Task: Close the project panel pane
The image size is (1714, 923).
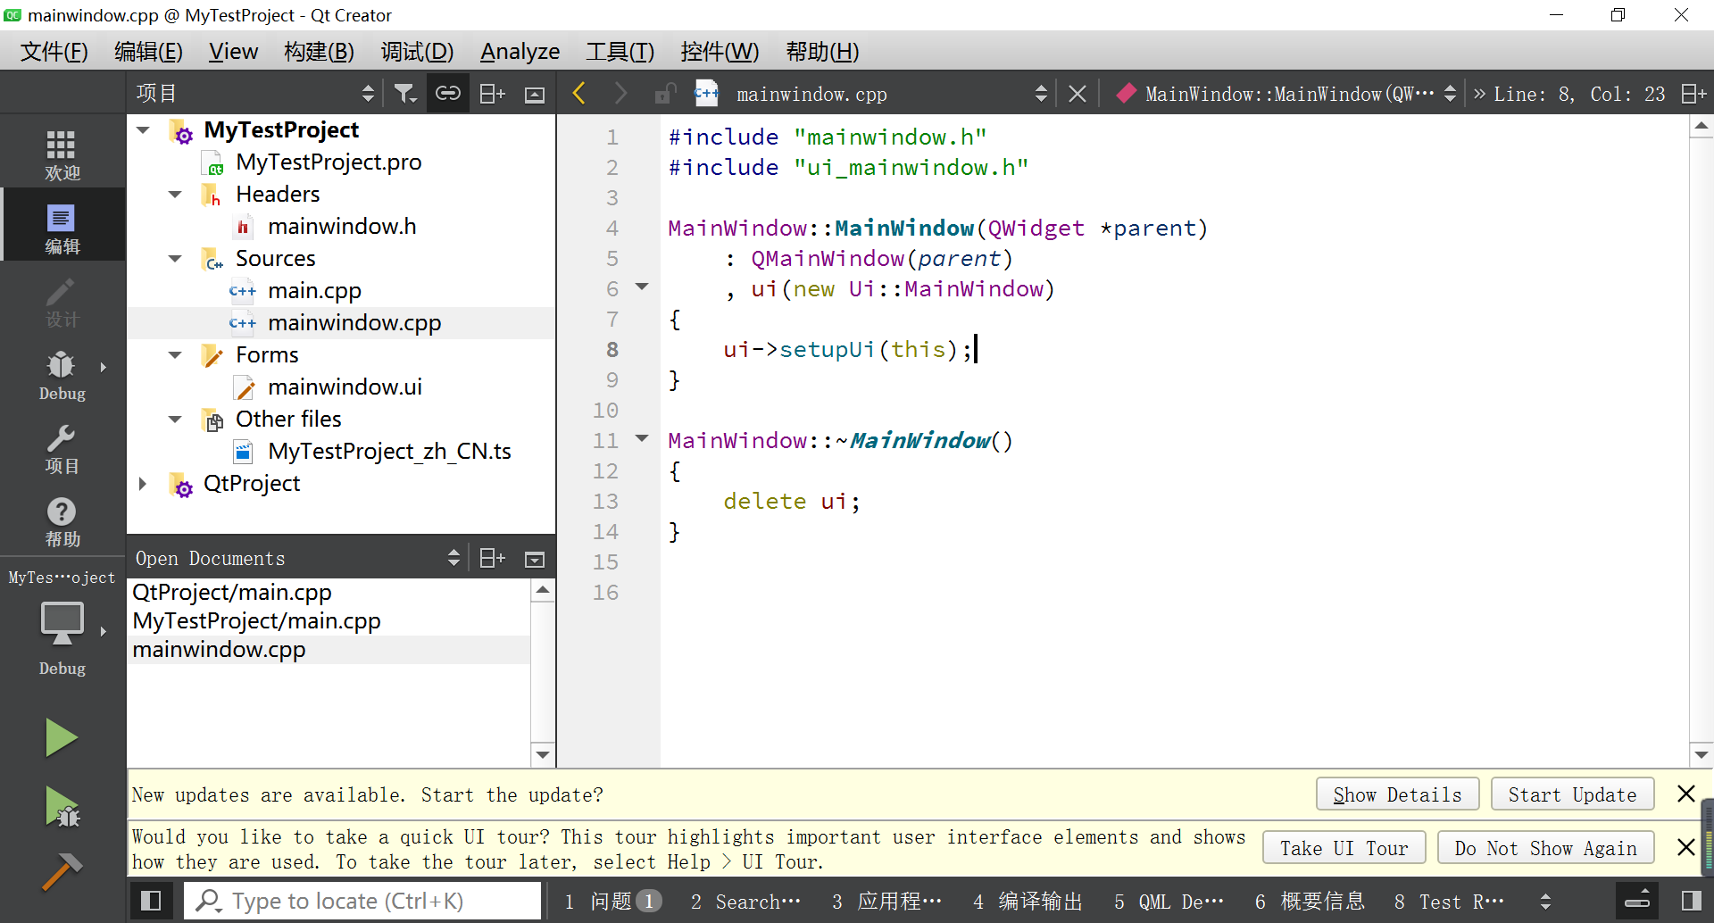Action: (535, 94)
